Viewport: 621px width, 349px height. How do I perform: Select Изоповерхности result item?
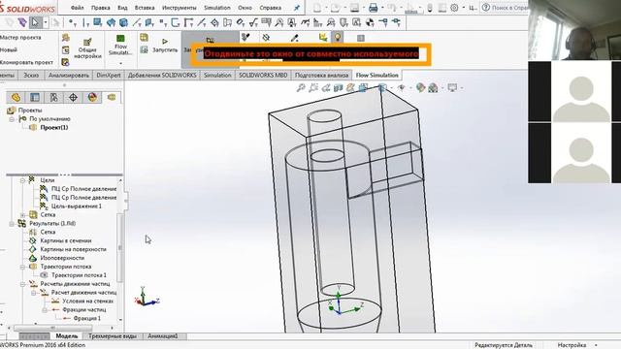pos(62,258)
